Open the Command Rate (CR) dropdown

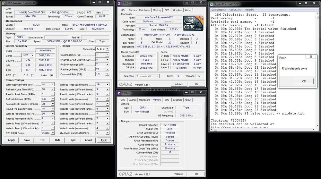[107, 74]
